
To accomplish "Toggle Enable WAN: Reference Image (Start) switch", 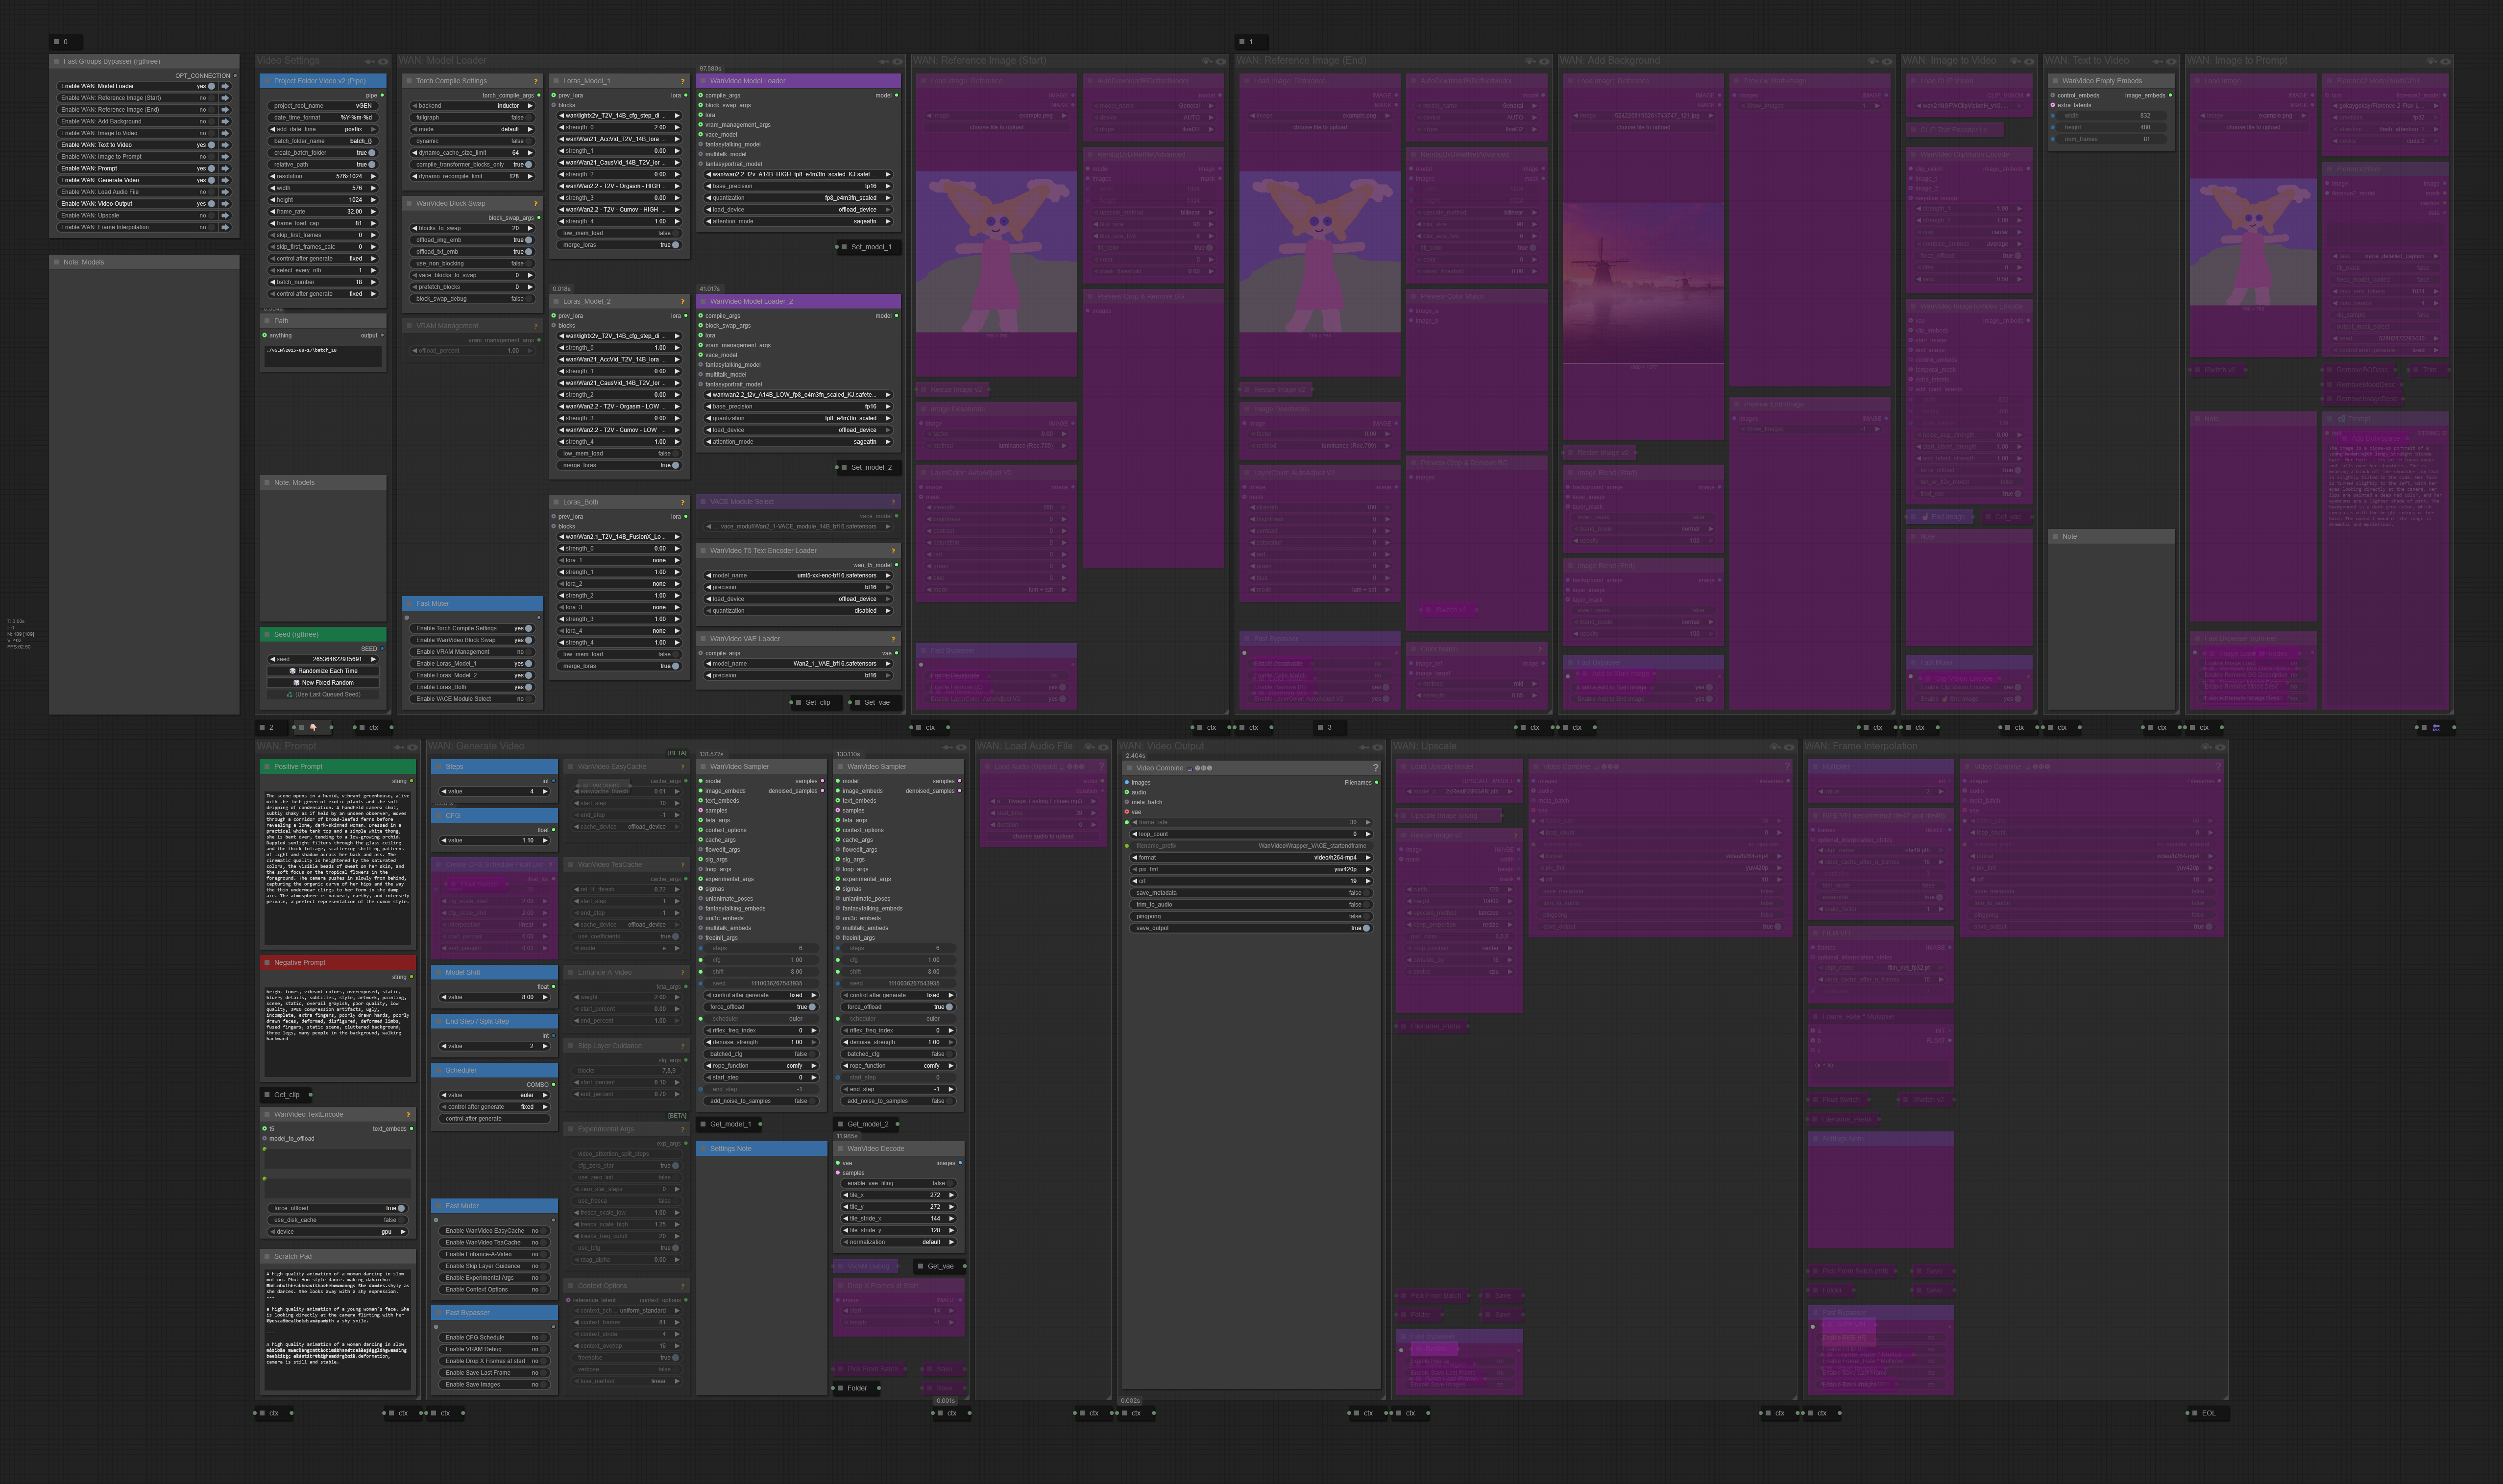I will 211,98.
